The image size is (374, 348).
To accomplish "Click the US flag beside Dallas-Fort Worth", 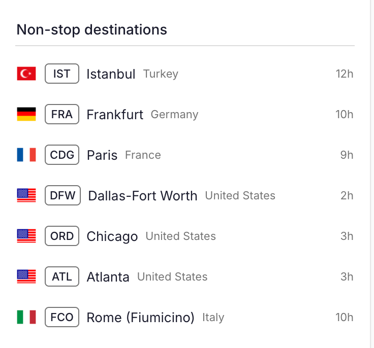I will point(26,196).
